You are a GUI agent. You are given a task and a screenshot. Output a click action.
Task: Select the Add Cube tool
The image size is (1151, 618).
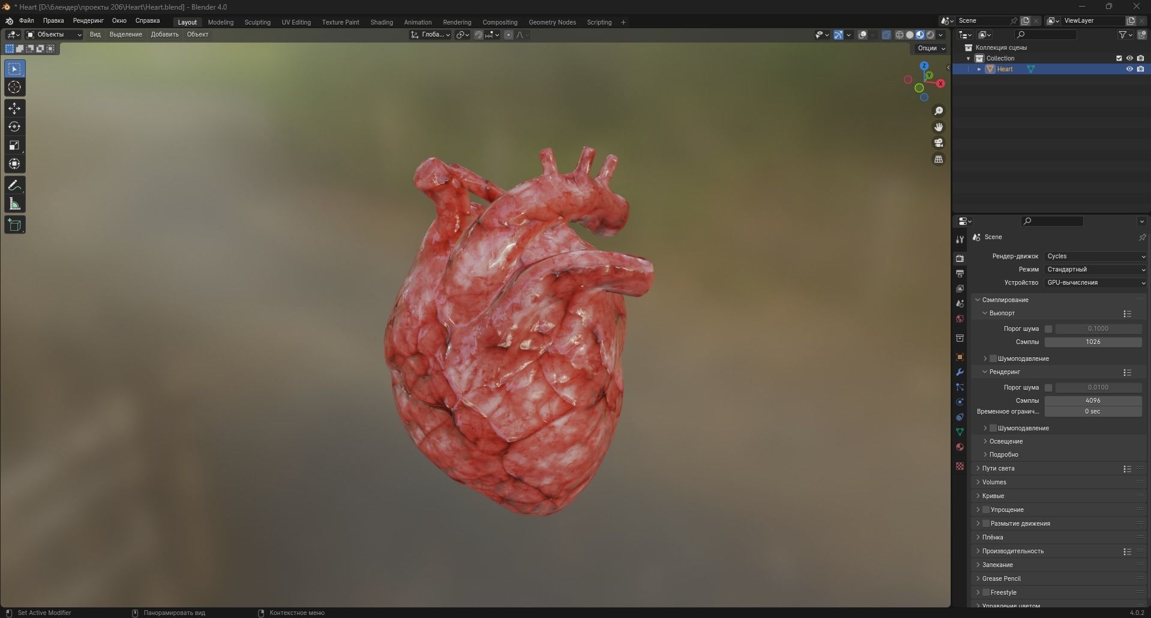14,225
